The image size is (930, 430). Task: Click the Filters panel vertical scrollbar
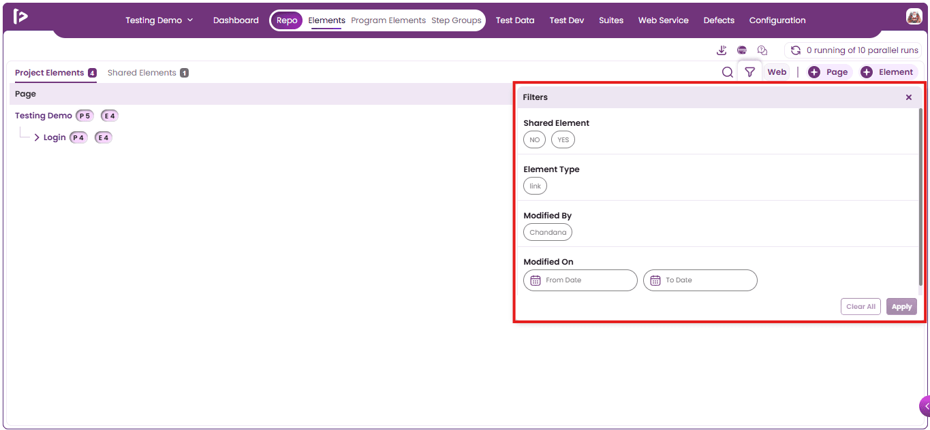pyautogui.click(x=921, y=197)
